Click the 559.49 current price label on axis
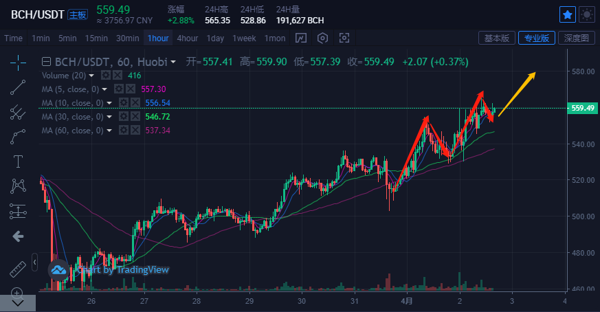 582,108
